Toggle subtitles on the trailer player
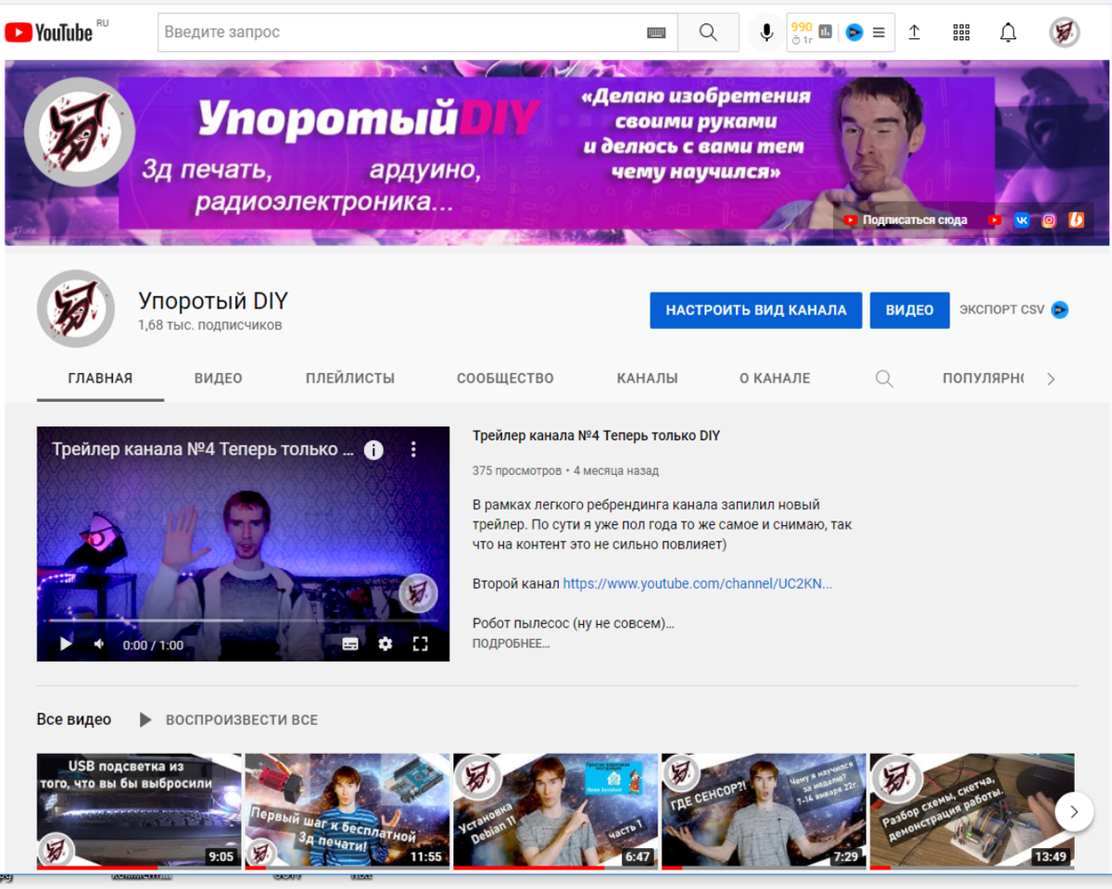This screenshot has width=1112, height=889. coord(350,644)
